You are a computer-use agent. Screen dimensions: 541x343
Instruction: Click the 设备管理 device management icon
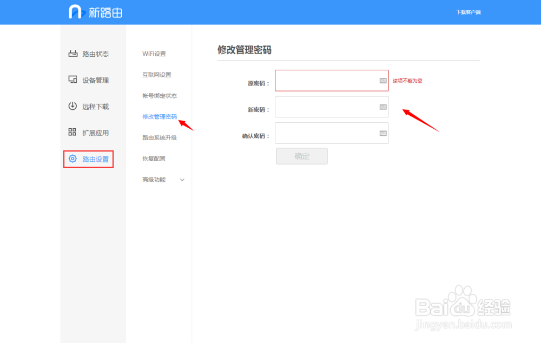(x=74, y=80)
